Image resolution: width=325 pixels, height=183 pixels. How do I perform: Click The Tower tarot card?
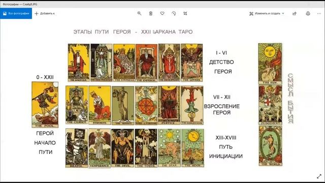click(x=146, y=148)
